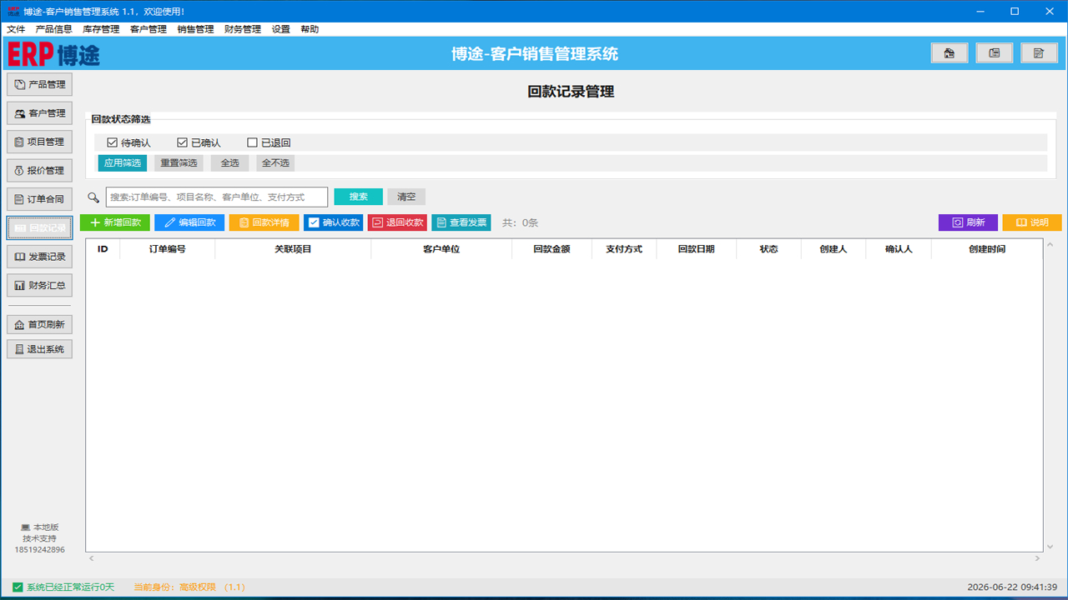
Task: Open 产品管理 from the sidebar
Action: click(x=39, y=84)
